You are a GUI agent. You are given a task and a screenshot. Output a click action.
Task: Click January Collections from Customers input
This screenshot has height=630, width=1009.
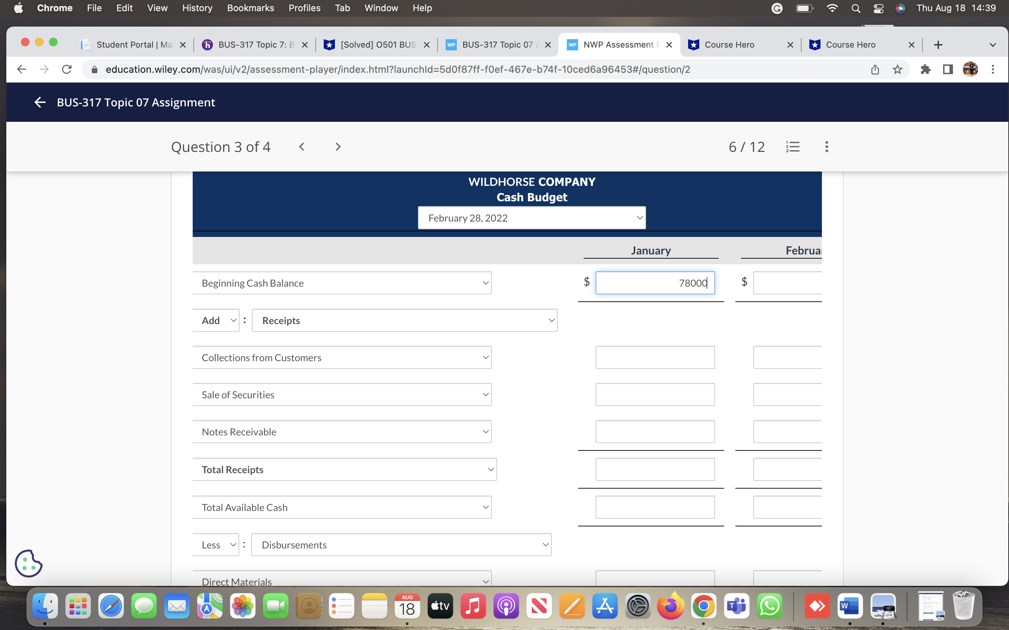coord(654,357)
